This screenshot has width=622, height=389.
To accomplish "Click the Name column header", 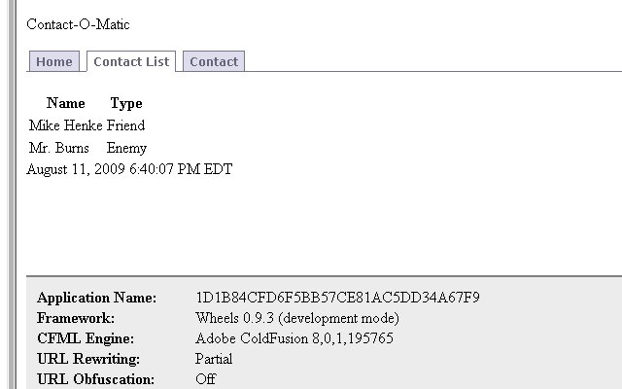I will pyautogui.click(x=65, y=103).
